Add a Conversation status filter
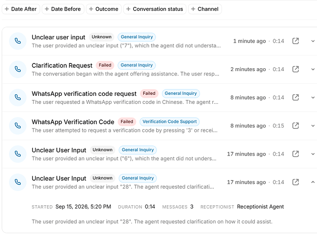317x237 pixels. pos(154,9)
